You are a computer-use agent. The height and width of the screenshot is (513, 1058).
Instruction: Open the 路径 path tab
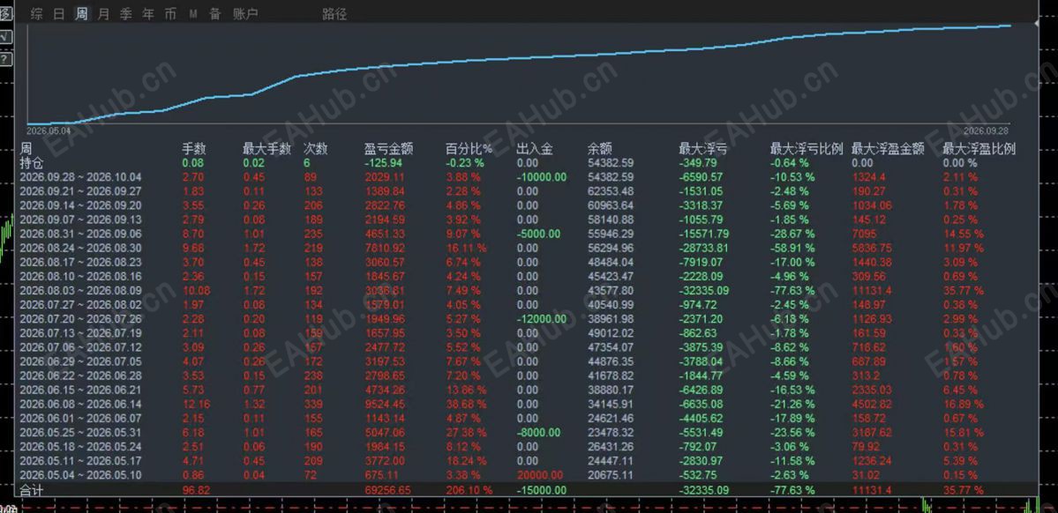tap(334, 13)
